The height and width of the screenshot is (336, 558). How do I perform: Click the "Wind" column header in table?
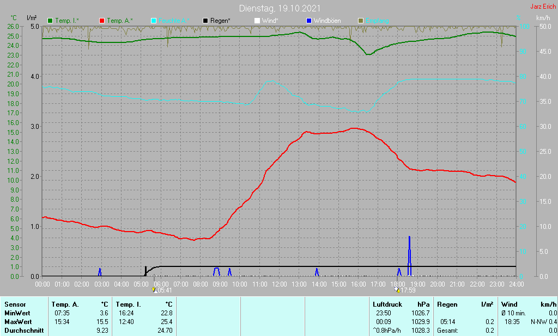510,305
